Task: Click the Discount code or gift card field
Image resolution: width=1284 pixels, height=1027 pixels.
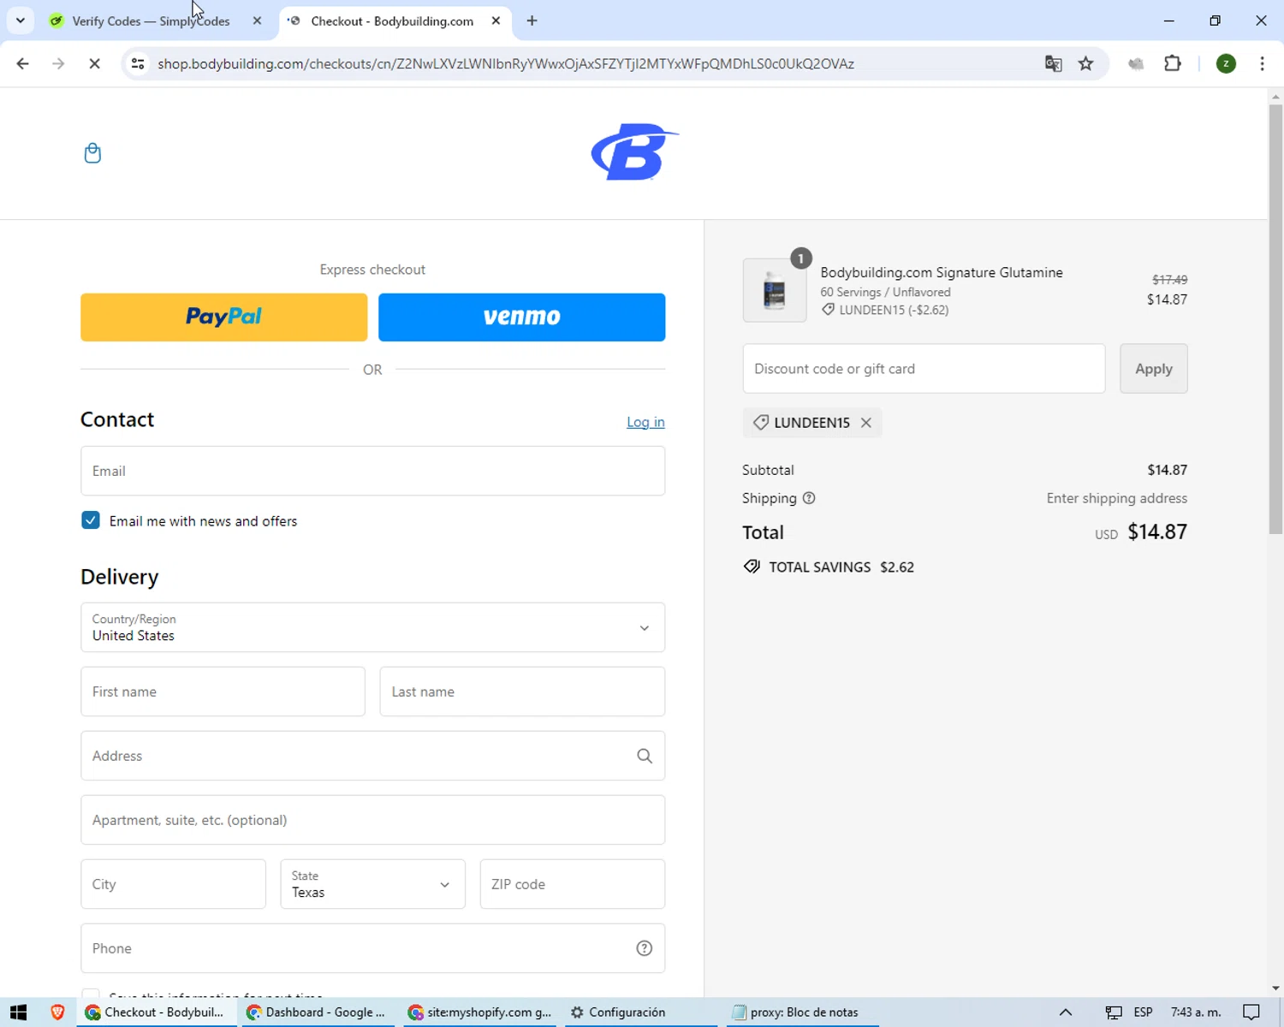Action: pos(924,369)
